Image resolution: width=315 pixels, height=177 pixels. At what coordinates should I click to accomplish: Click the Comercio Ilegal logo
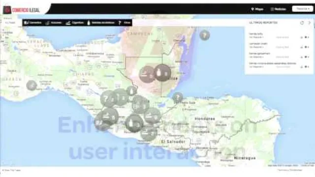click(22, 10)
